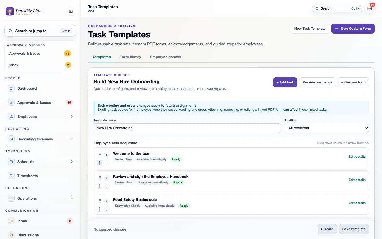This screenshot has width=382, height=239.
Task: Save the template
Action: tap(354, 229)
